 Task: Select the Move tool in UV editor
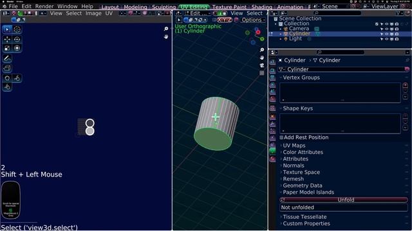click(7, 39)
